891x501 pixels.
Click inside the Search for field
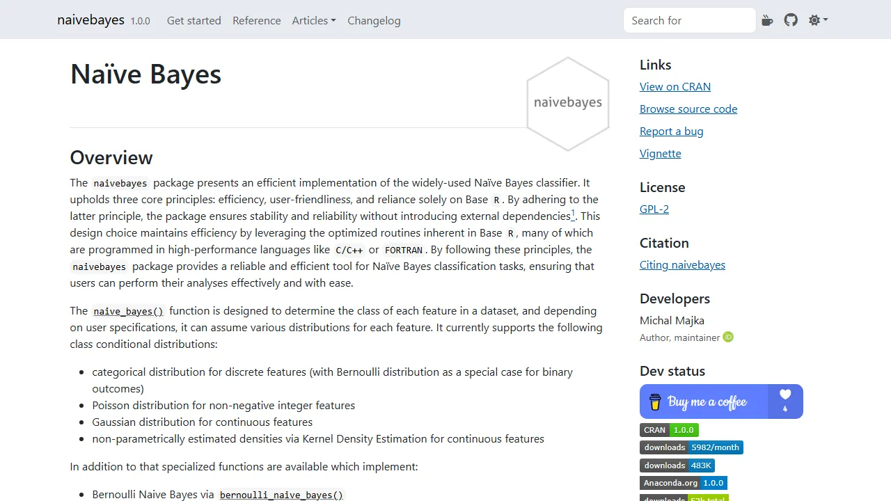pos(689,20)
